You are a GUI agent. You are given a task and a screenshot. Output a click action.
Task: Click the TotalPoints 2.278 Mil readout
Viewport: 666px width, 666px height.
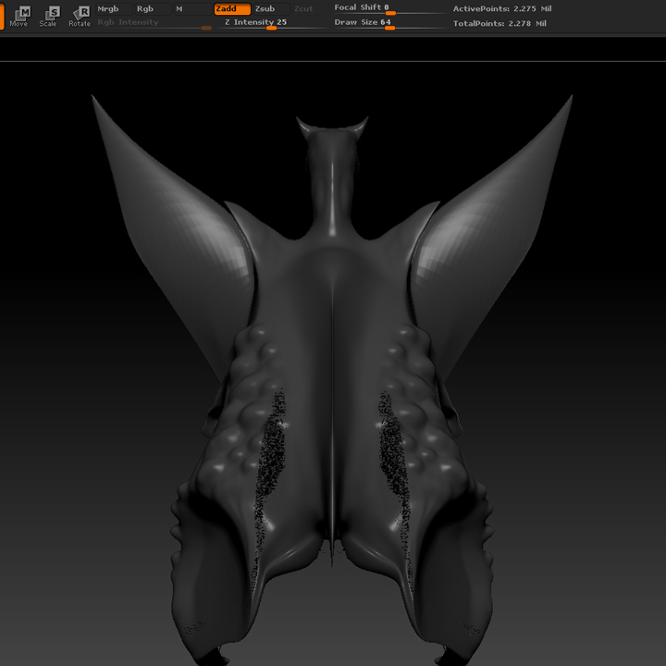499,23
